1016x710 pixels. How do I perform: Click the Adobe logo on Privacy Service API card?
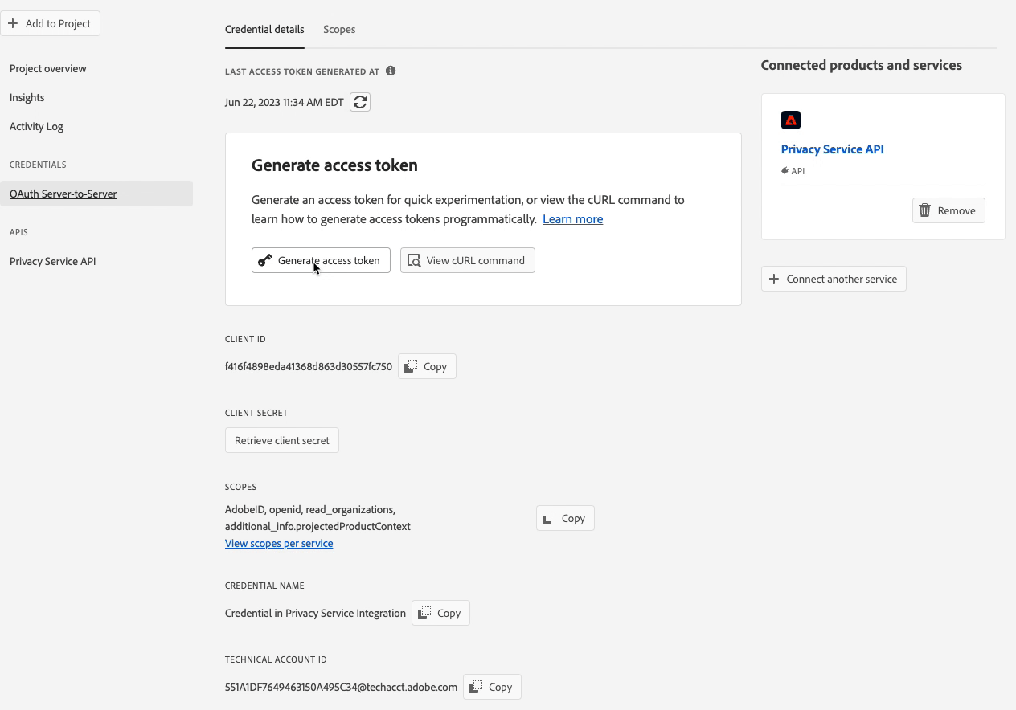click(x=790, y=120)
